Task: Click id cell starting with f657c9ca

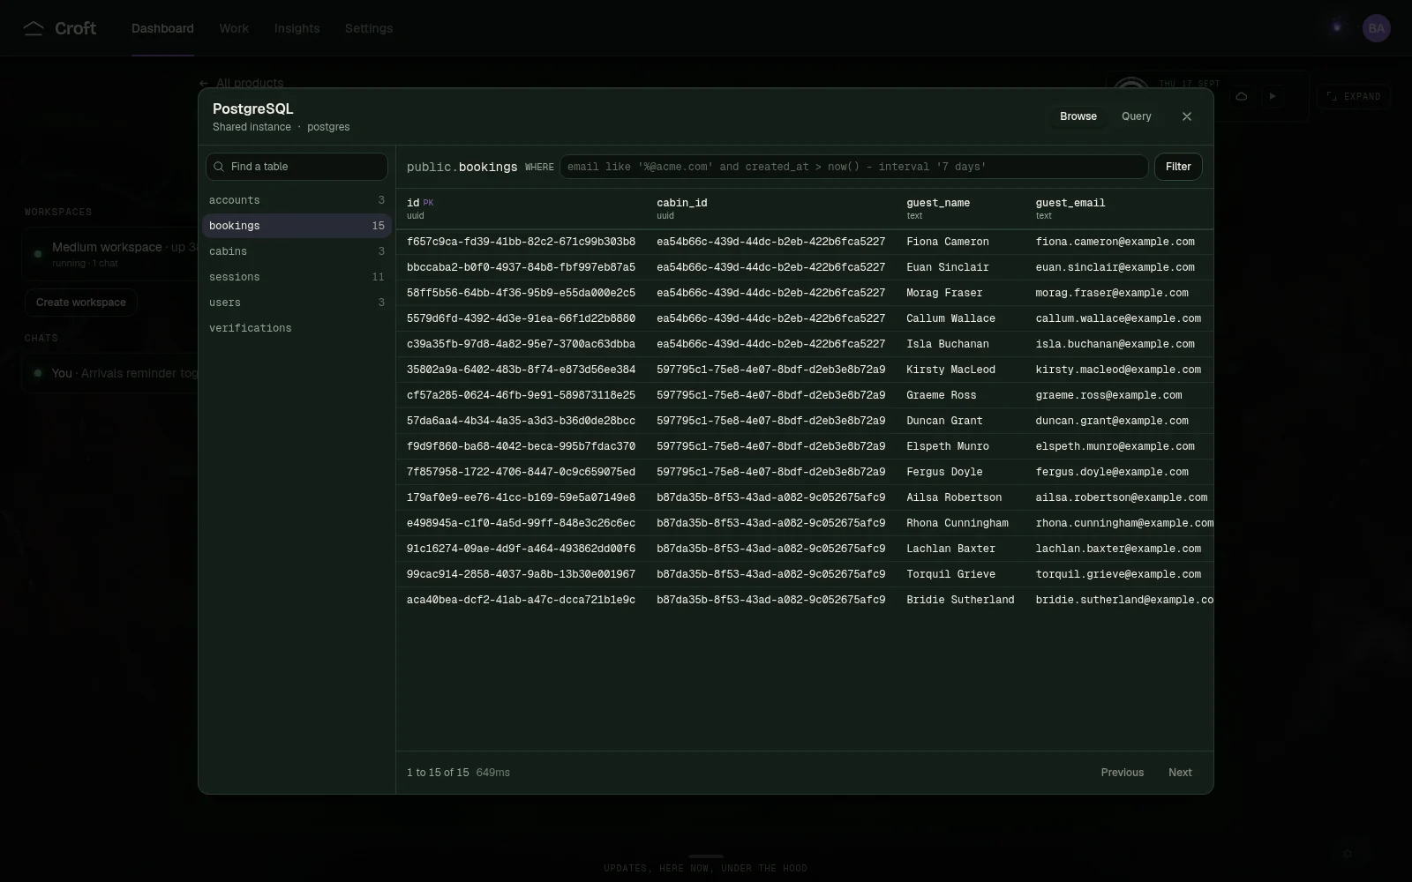Action: (x=521, y=242)
